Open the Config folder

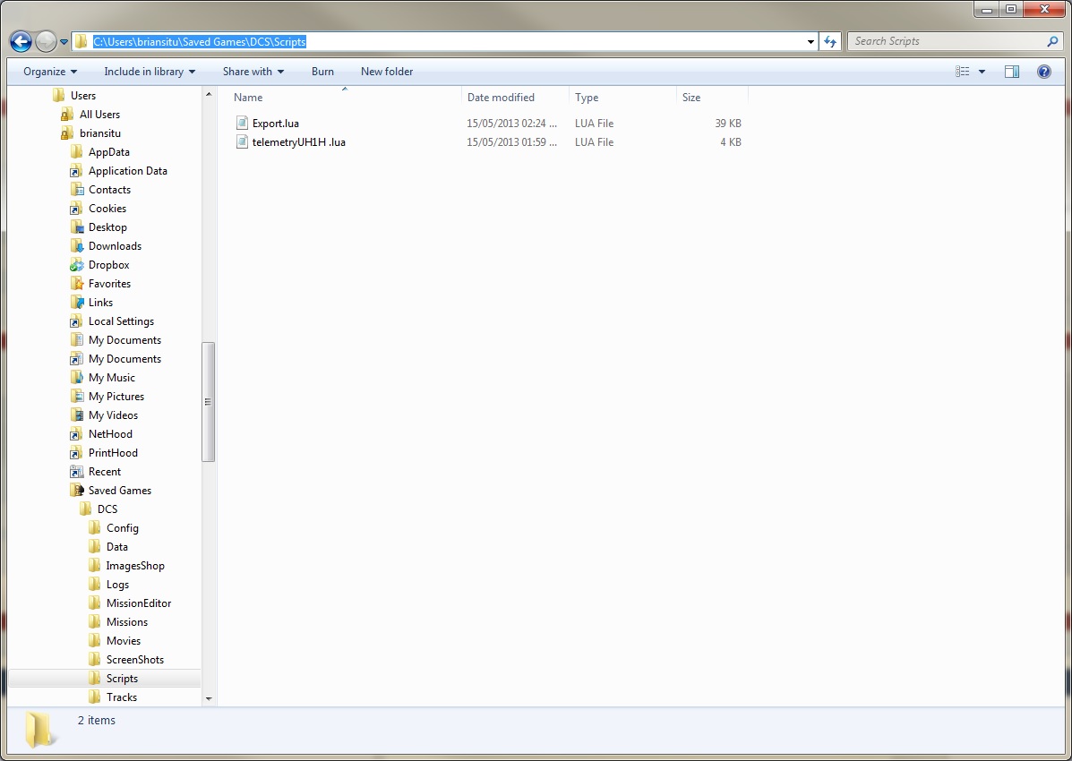pyautogui.click(x=123, y=528)
